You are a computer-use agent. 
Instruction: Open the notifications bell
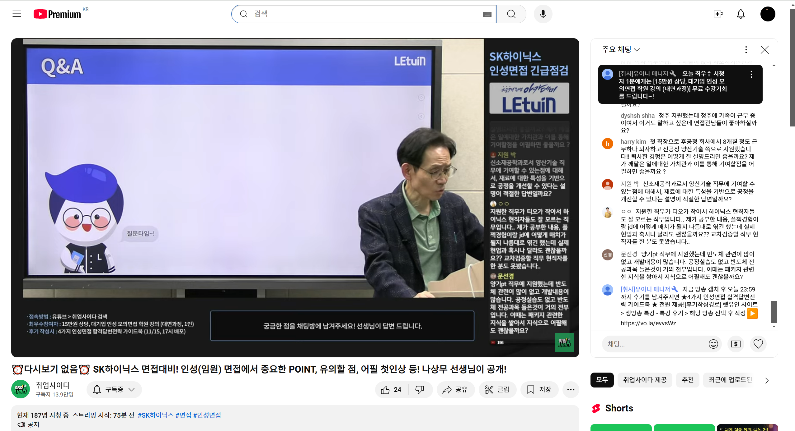741,14
